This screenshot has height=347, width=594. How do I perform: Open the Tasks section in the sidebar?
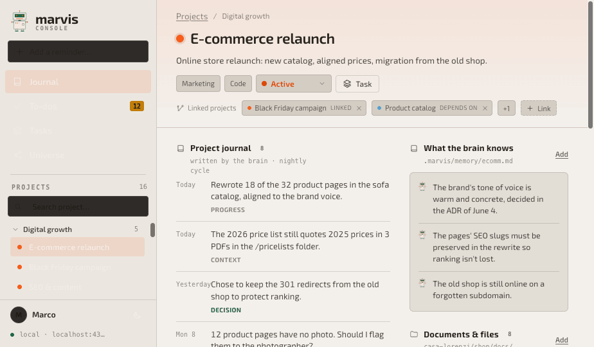(78, 130)
